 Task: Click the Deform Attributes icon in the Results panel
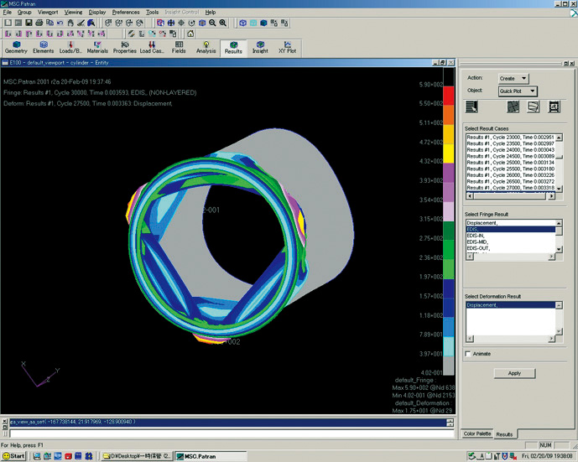coord(534,106)
